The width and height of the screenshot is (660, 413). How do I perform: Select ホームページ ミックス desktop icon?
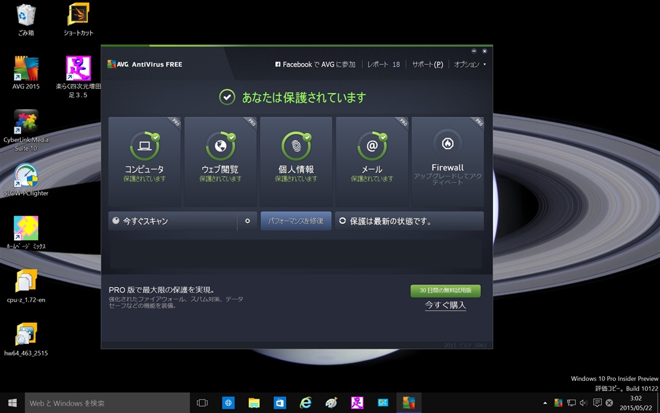click(26, 232)
